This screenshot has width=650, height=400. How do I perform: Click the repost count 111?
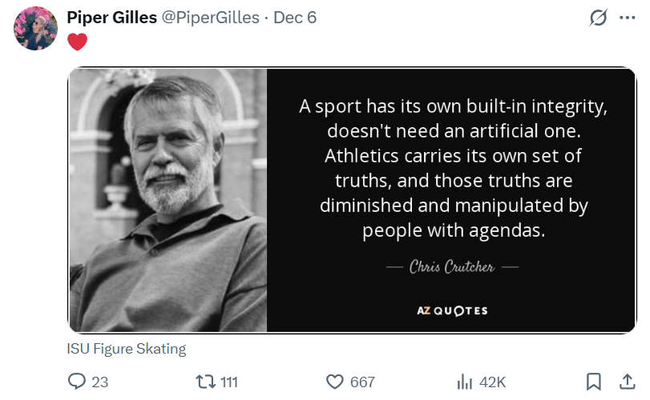228,382
